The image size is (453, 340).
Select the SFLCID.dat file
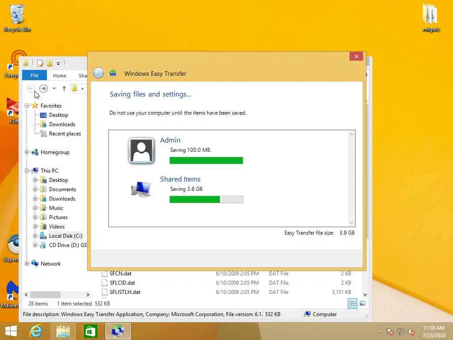pos(122,283)
